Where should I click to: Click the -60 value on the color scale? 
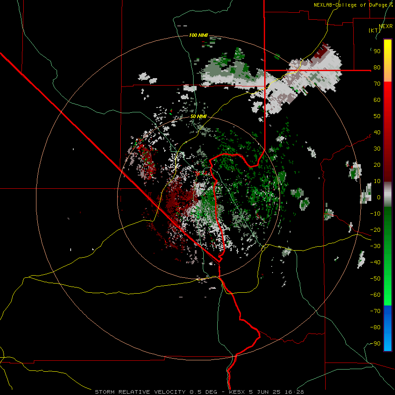375,295
